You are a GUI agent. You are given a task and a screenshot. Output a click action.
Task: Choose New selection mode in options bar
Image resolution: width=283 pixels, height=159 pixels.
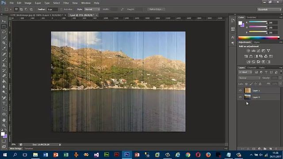(x=16, y=9)
